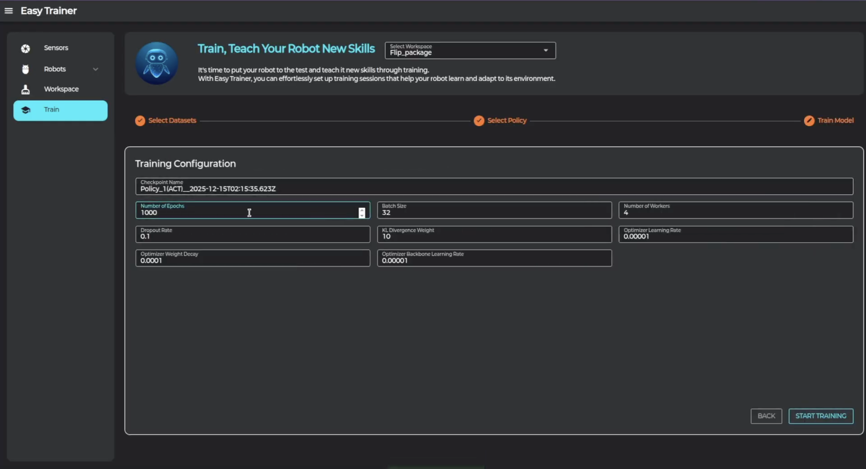The height and width of the screenshot is (469, 866).
Task: Go to Workspace section in sidebar
Action: pyautogui.click(x=61, y=89)
